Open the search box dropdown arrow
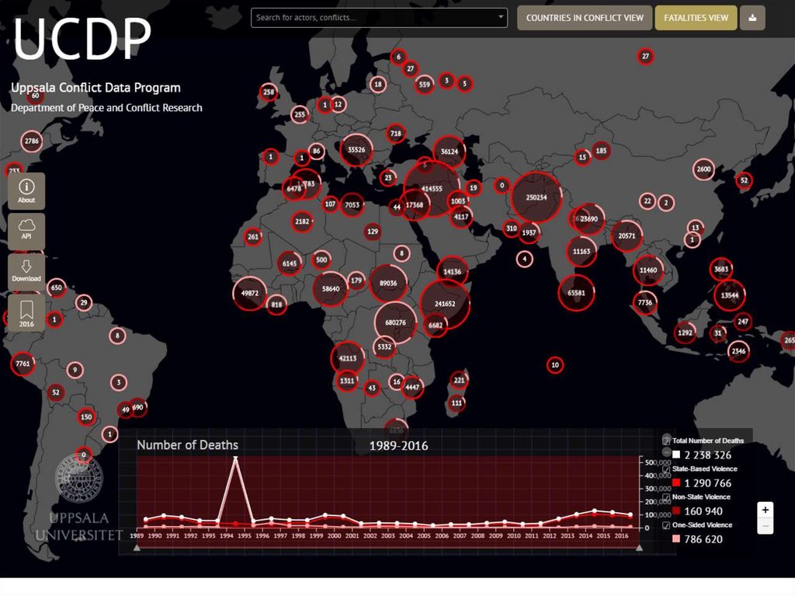The image size is (795, 596). click(501, 17)
